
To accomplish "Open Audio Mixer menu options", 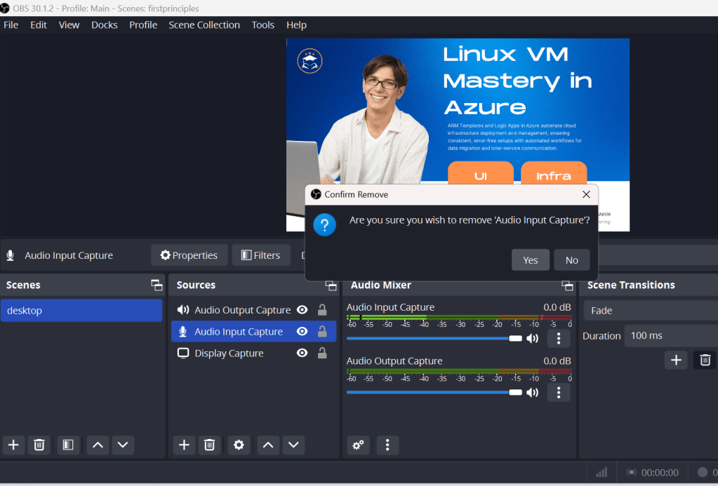I will pos(387,445).
